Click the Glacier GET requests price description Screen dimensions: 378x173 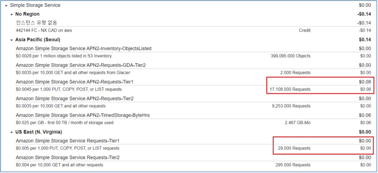click(73, 73)
